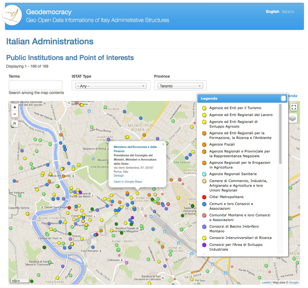Click the Terms search input field
This screenshot has width=308, height=288.
click(36, 85)
